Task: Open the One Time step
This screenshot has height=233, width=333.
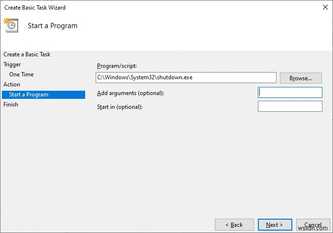Action: point(21,74)
